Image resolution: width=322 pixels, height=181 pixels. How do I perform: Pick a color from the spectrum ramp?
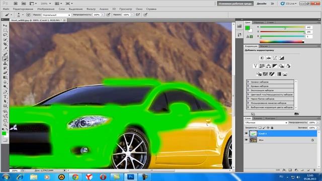[282, 42]
